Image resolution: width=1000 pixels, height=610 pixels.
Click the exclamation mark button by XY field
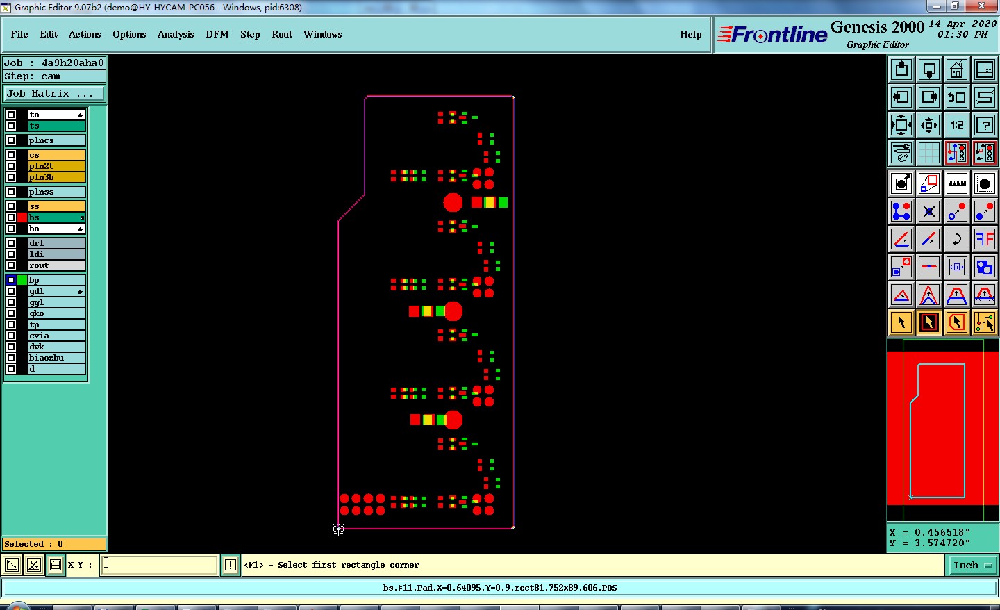click(231, 565)
